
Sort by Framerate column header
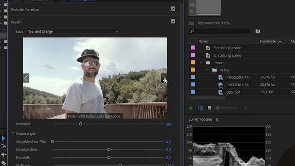pyautogui.click(x=268, y=41)
